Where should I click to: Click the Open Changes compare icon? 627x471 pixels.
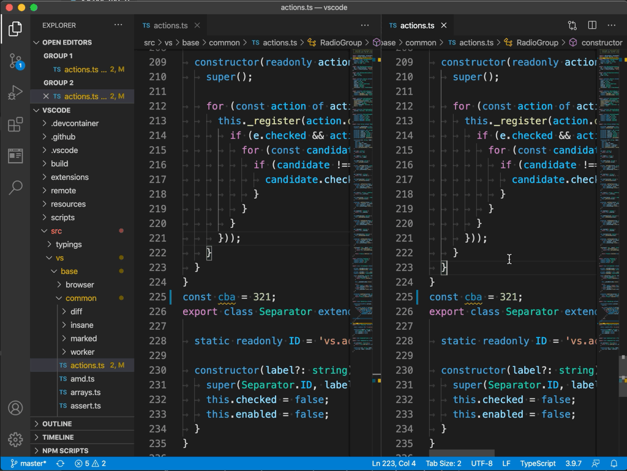click(x=573, y=26)
